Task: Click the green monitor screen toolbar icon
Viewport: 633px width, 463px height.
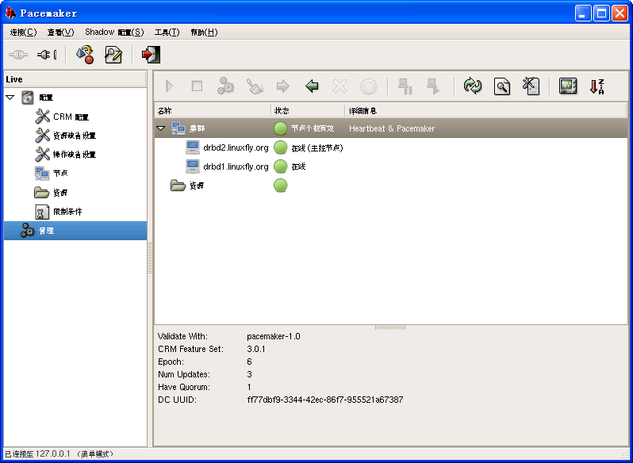Action: pyautogui.click(x=567, y=86)
